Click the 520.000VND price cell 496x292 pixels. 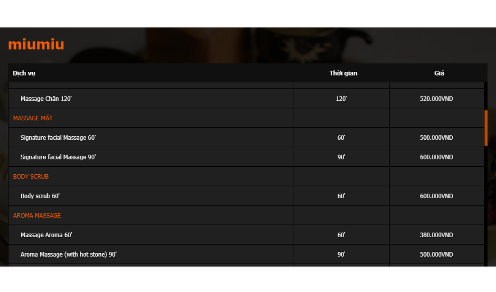pos(436,99)
